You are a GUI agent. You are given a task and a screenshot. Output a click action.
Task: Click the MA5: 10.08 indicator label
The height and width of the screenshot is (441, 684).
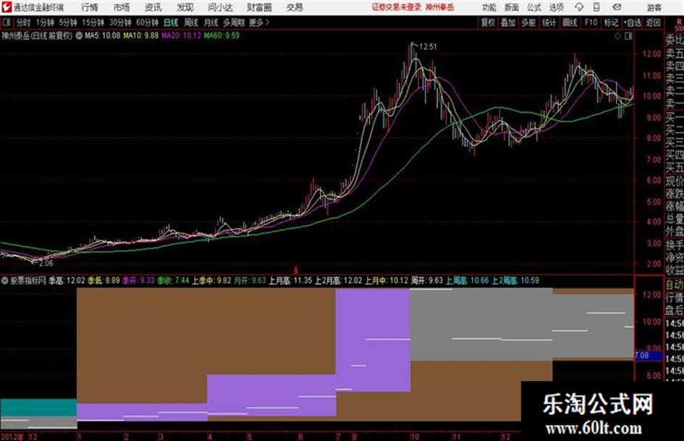coord(103,35)
